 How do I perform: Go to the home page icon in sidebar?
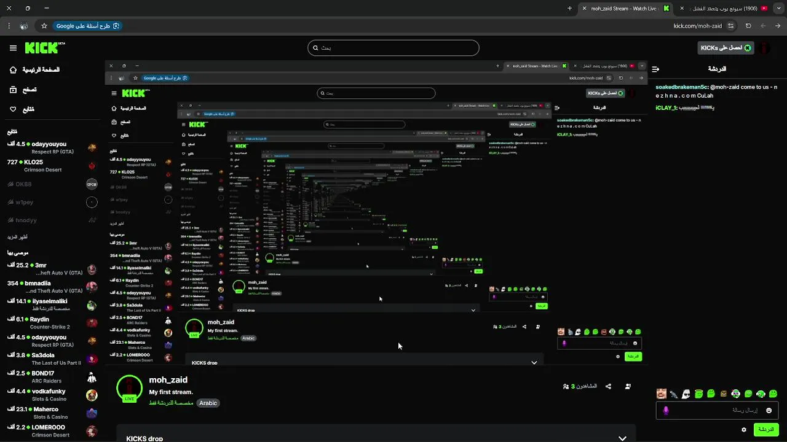[13, 70]
